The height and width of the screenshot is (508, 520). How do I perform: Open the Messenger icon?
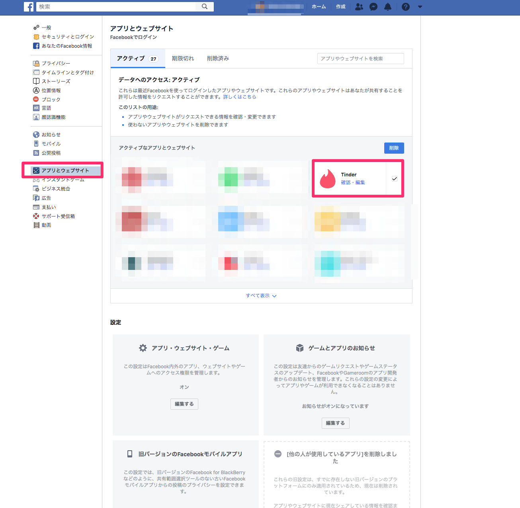point(373,7)
